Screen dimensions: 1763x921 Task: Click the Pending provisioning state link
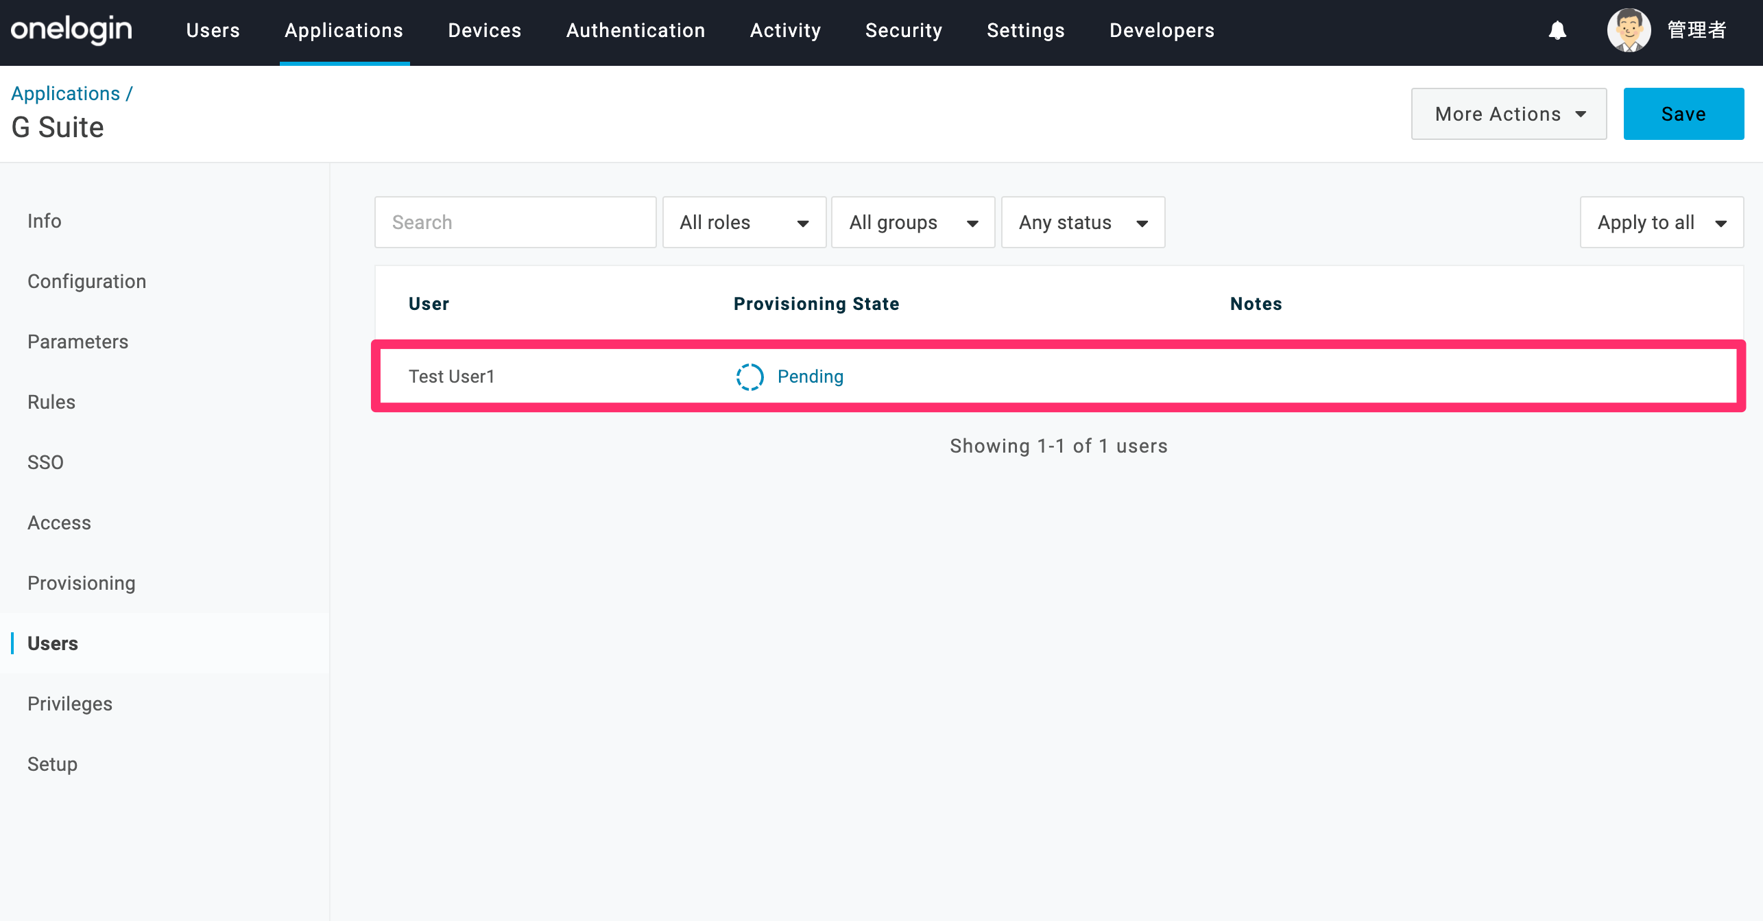click(811, 376)
